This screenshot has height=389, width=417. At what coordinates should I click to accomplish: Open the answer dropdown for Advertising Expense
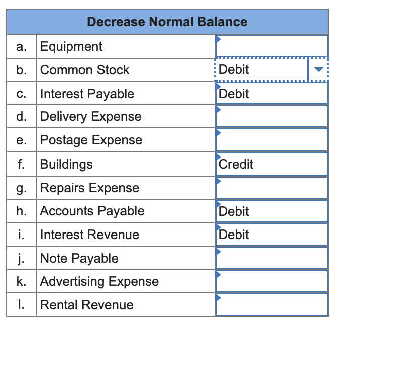pyautogui.click(x=271, y=281)
